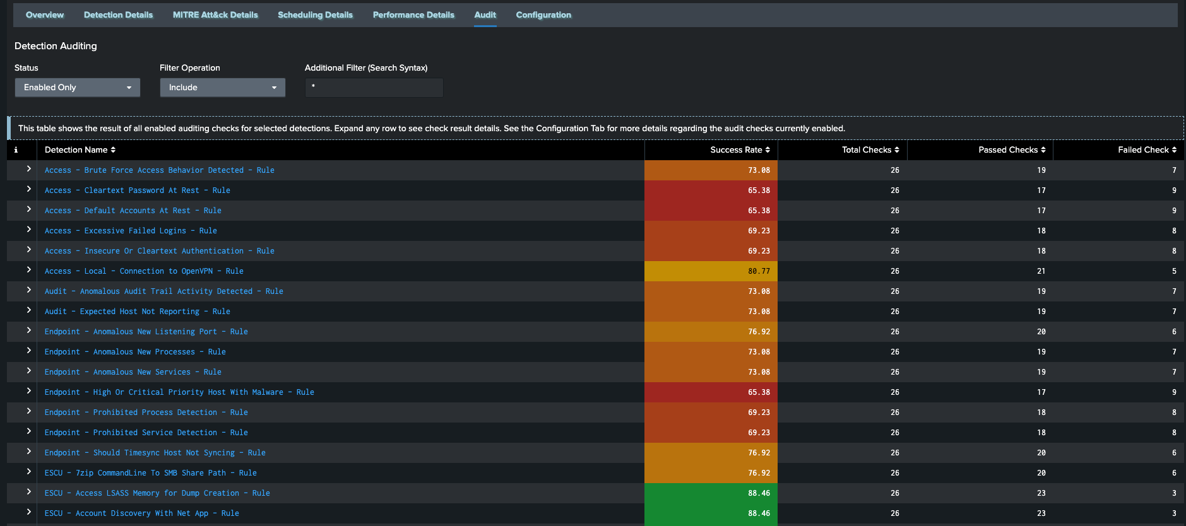
Task: Open Endpoint - Anomalous New Listening Port link
Action: pyautogui.click(x=146, y=332)
